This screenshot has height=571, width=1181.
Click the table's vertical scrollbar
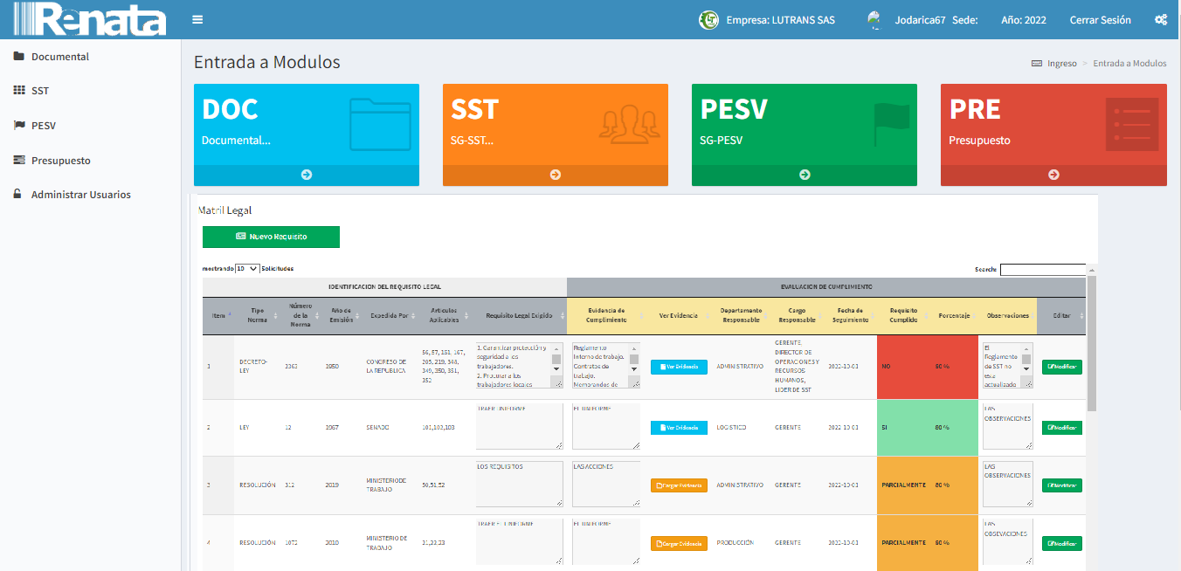(1091, 349)
